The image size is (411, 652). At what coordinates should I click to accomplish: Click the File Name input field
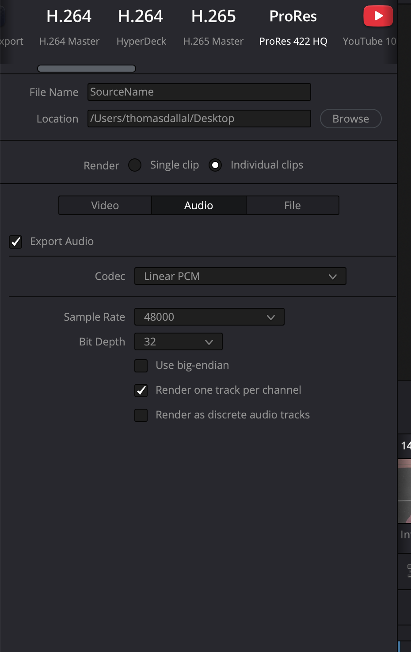[199, 92]
